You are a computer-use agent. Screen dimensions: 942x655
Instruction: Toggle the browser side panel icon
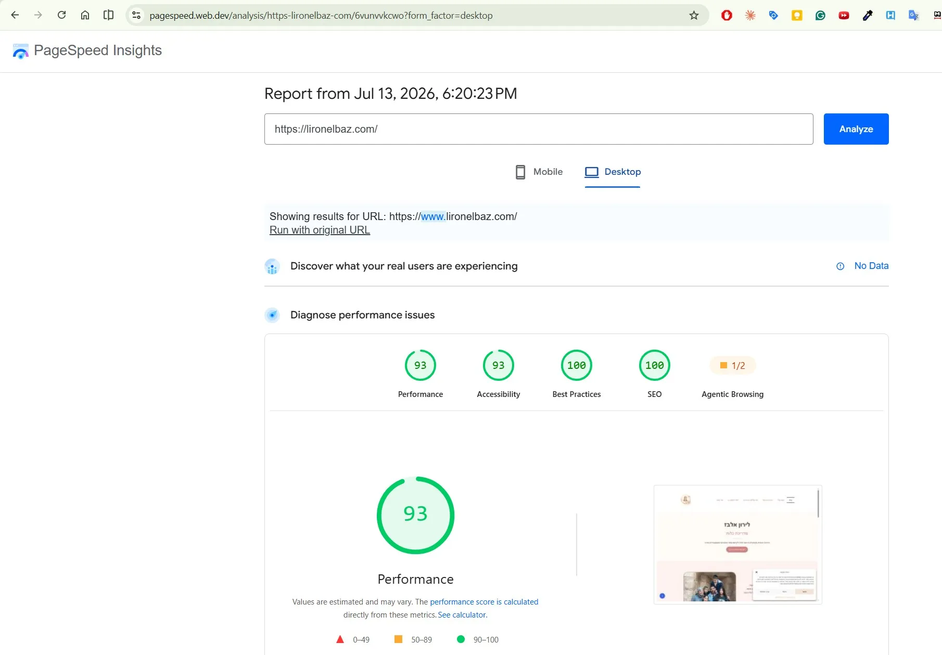108,15
